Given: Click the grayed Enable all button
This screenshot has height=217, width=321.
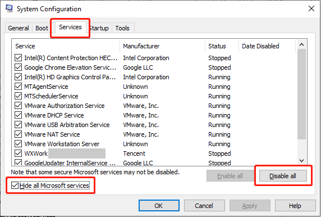Looking at the screenshot, I should click(x=230, y=176).
